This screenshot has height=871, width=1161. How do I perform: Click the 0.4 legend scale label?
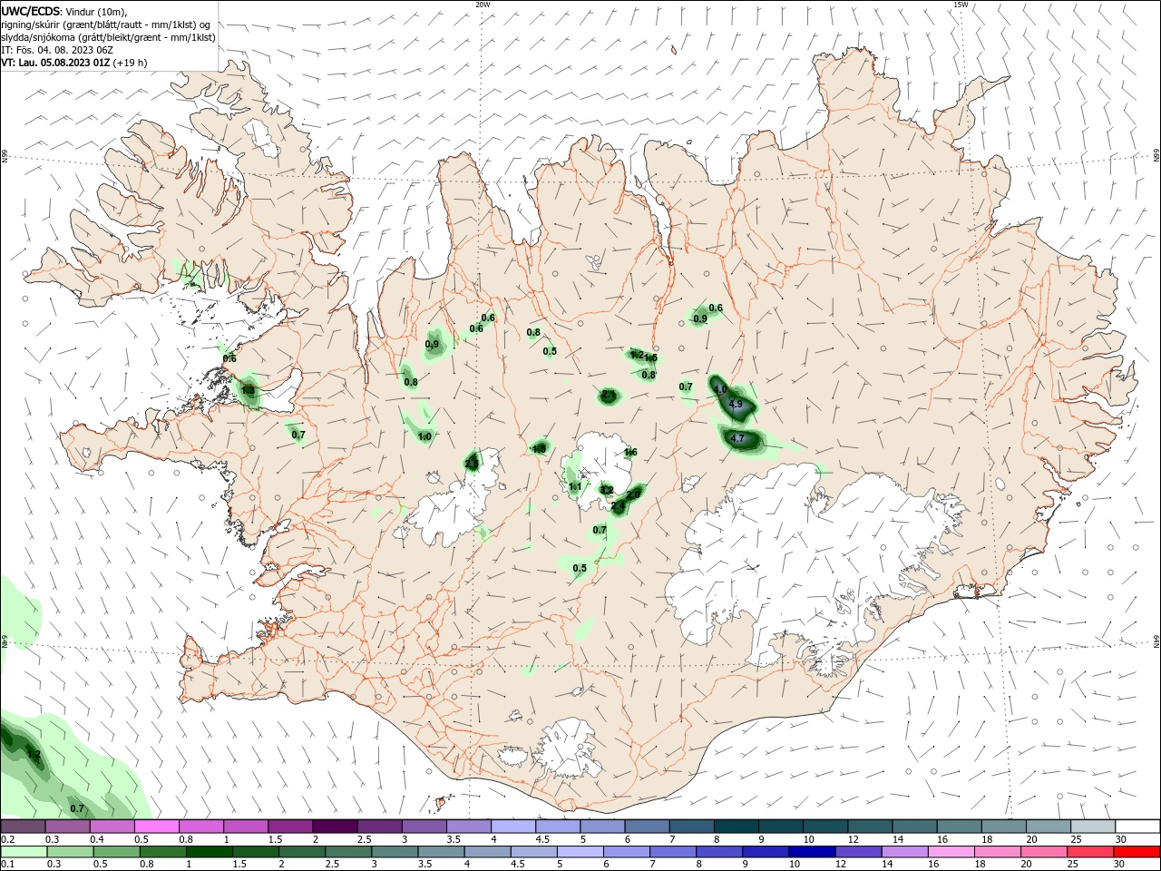[x=97, y=839]
